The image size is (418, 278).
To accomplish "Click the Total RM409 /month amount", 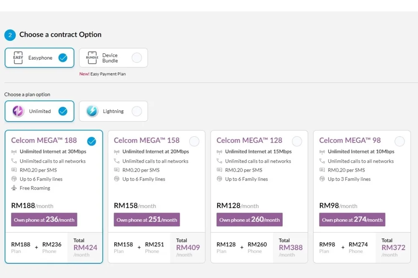I will click(x=188, y=248).
